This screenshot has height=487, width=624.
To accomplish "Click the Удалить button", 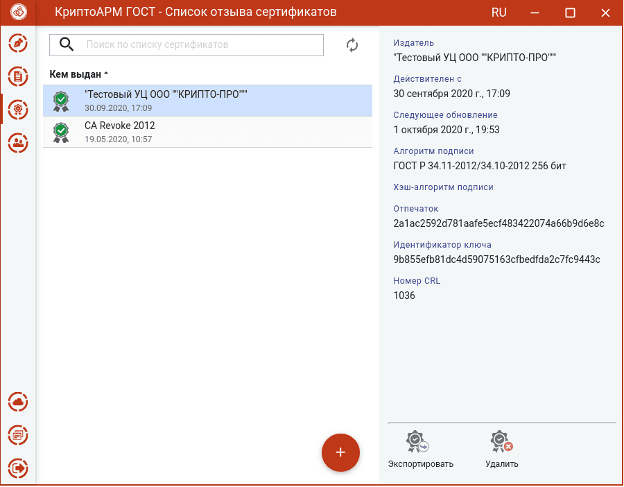I will coord(502,450).
